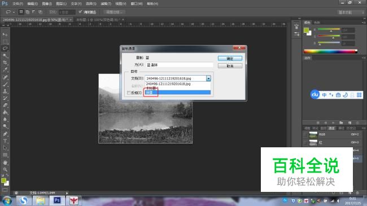Switch to the 色板 Swatches tab
This screenshot has height=206, width=367.
tap(317, 23)
